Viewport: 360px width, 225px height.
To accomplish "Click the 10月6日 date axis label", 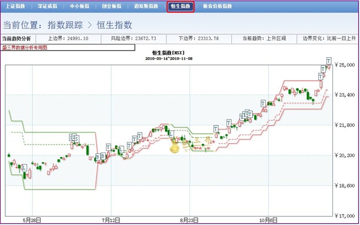I will coord(268,220).
